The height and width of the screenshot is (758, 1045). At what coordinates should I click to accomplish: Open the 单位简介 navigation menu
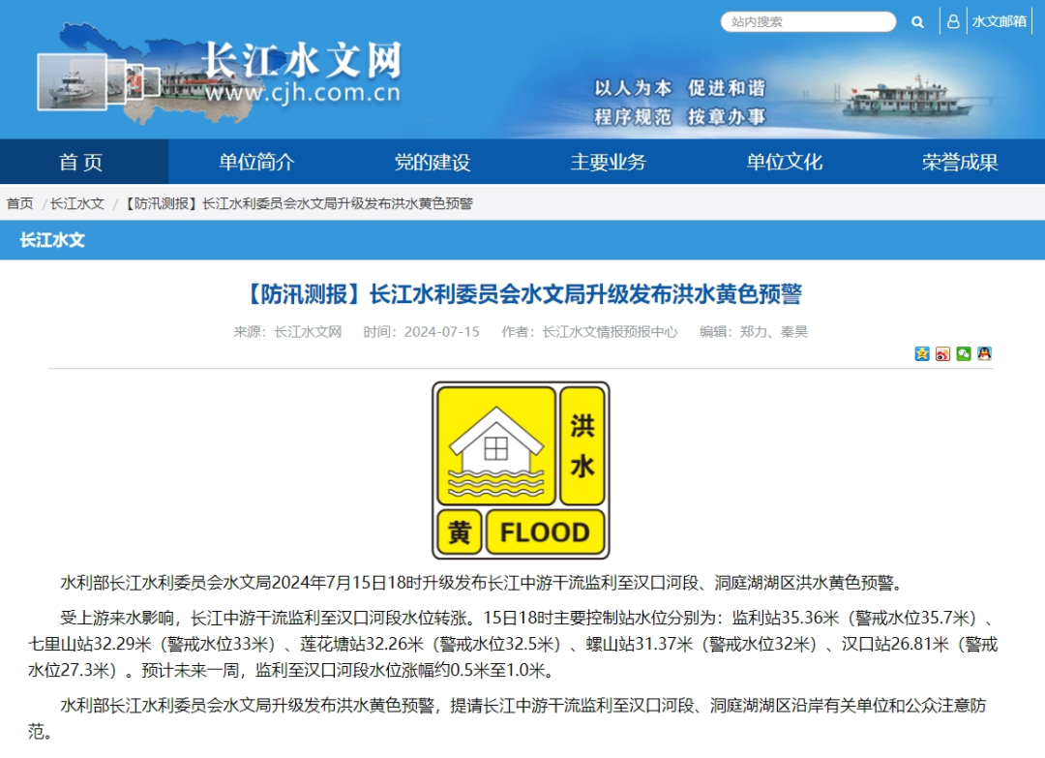[x=256, y=162]
